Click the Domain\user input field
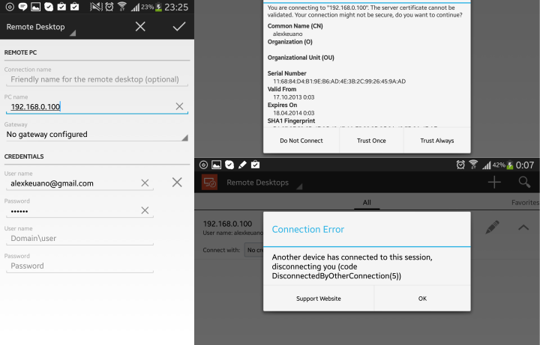This screenshot has height=345, width=540. point(79,239)
